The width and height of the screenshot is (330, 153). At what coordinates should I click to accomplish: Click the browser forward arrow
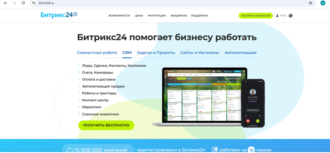pos(14,3)
